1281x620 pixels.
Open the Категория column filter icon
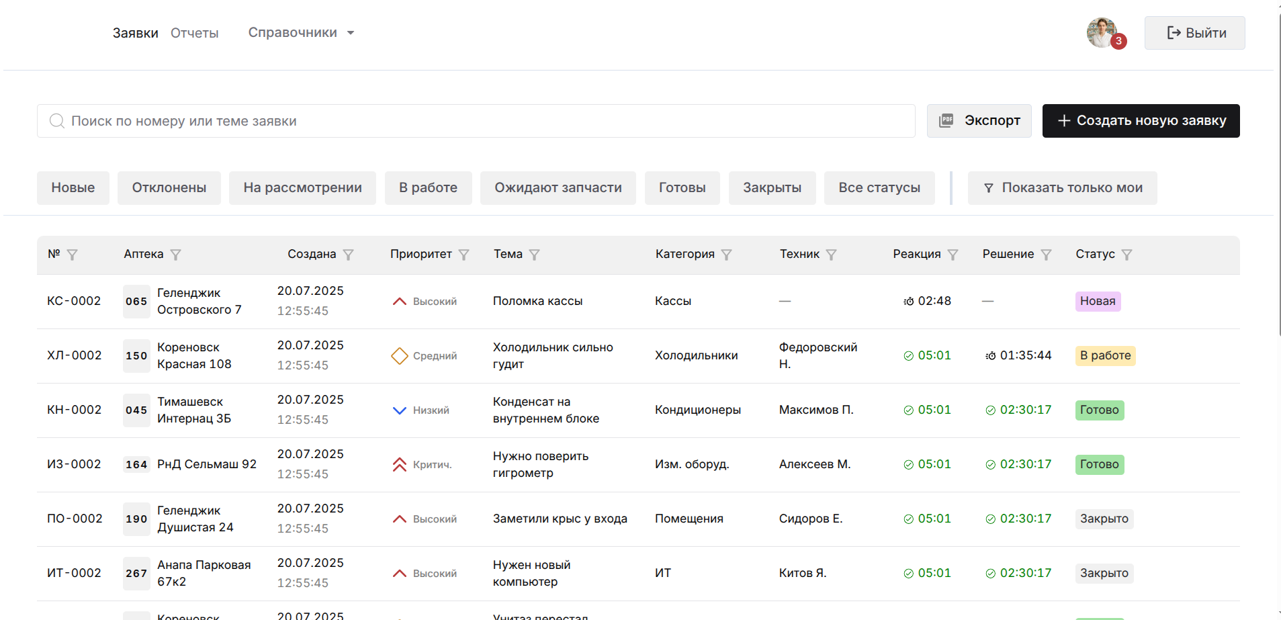727,255
